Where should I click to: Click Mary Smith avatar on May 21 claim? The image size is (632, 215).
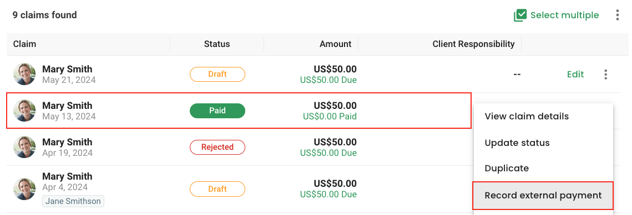(x=24, y=74)
